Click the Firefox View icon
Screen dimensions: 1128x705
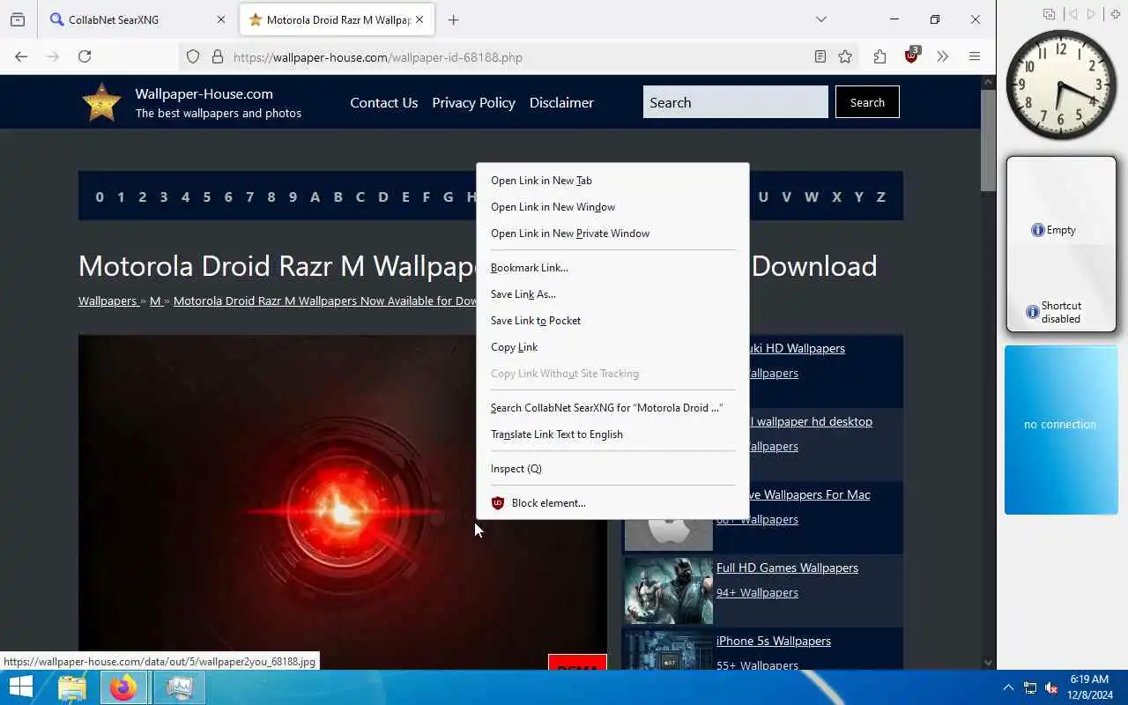[18, 19]
